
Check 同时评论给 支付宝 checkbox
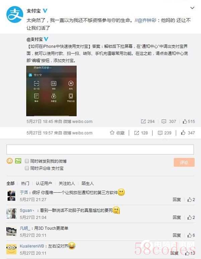point(27,168)
